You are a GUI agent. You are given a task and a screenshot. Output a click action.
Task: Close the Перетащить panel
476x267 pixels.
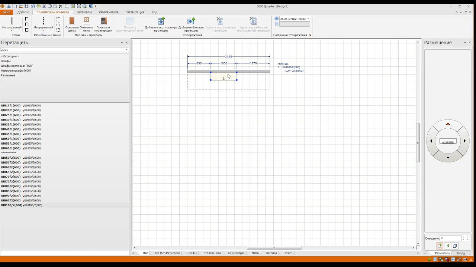pyautogui.click(x=126, y=43)
